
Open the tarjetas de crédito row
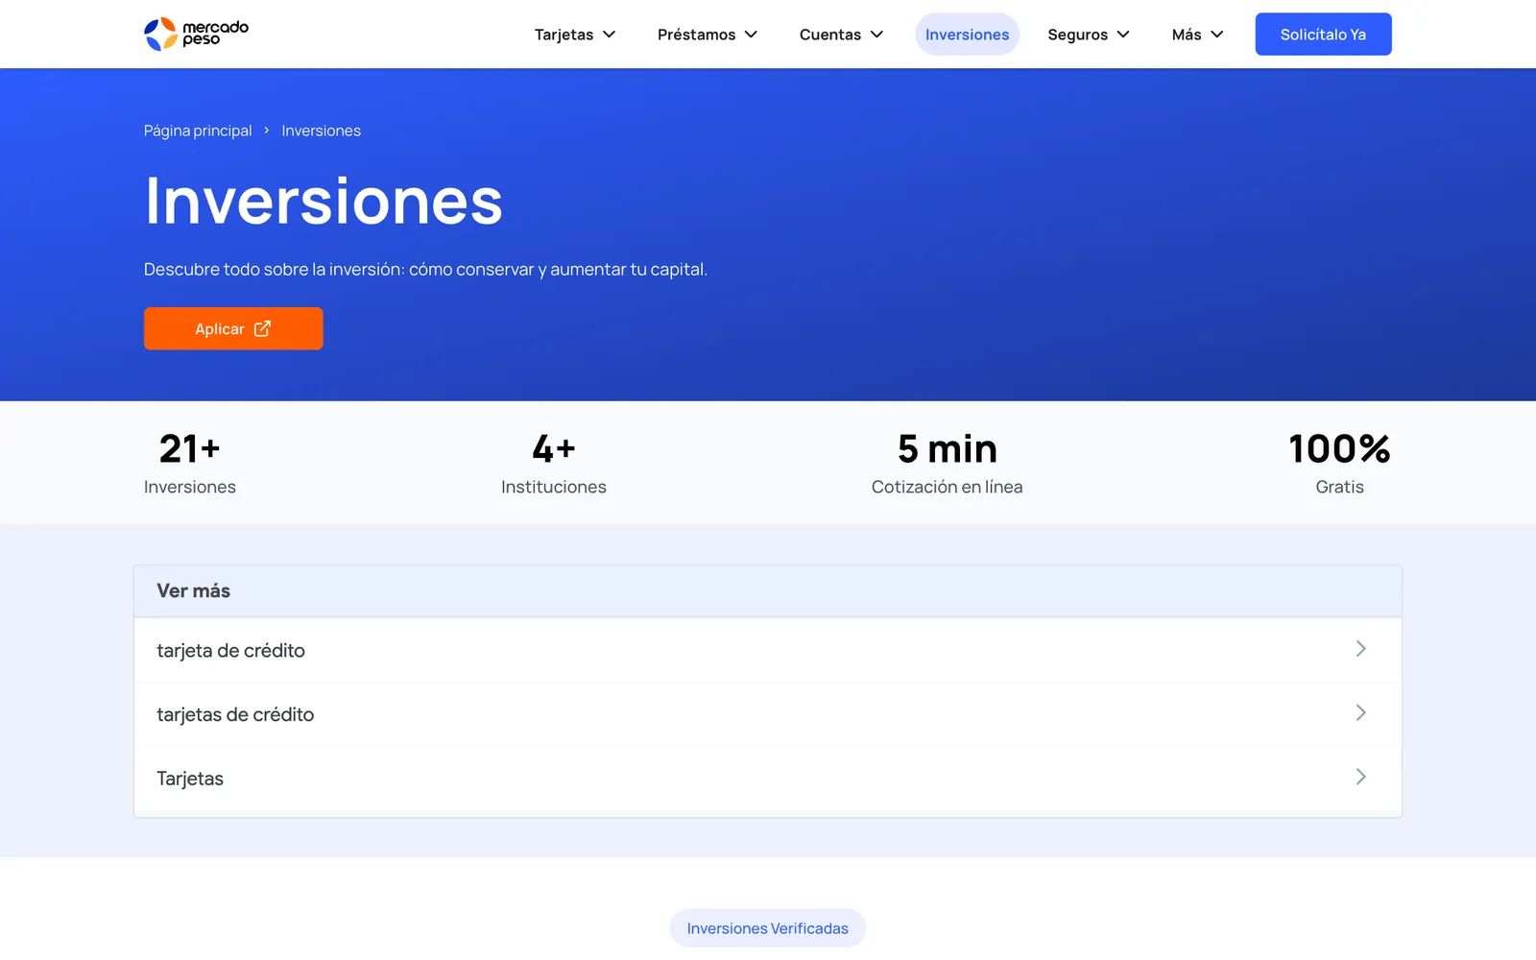point(768,714)
